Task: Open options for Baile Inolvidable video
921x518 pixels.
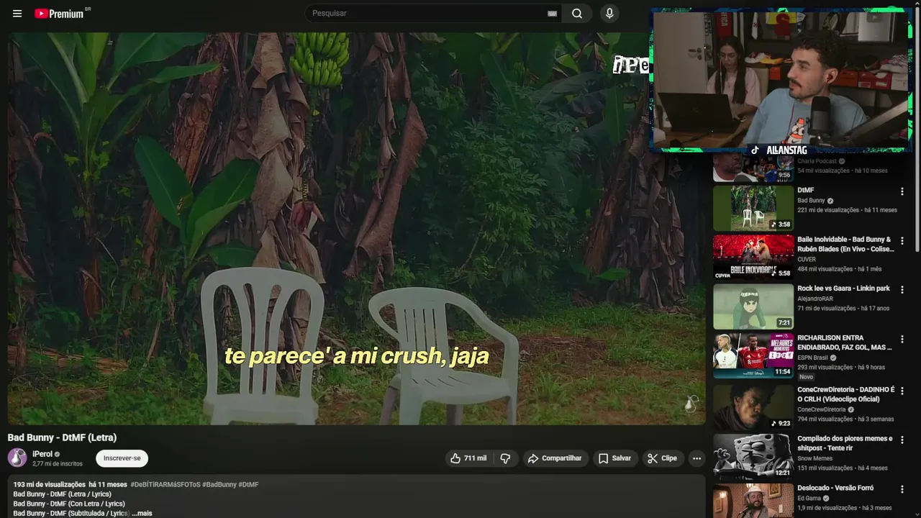Action: tap(902, 241)
